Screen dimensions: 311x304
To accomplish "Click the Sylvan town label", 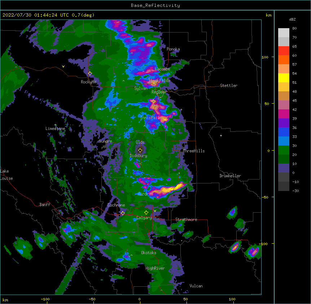I will click(x=141, y=88).
